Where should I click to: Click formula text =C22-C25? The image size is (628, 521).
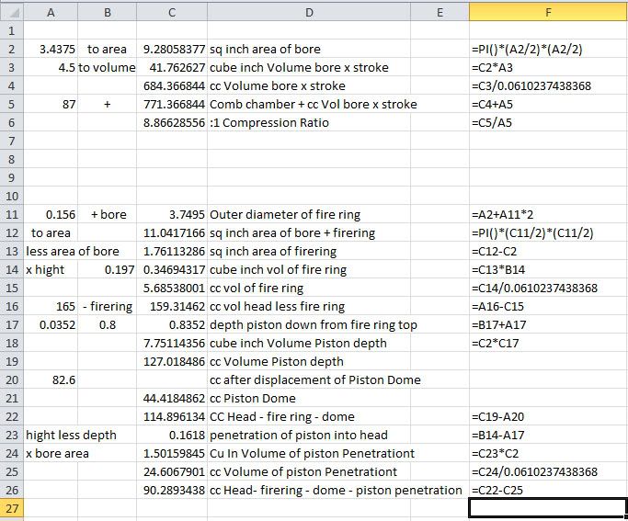(497, 491)
